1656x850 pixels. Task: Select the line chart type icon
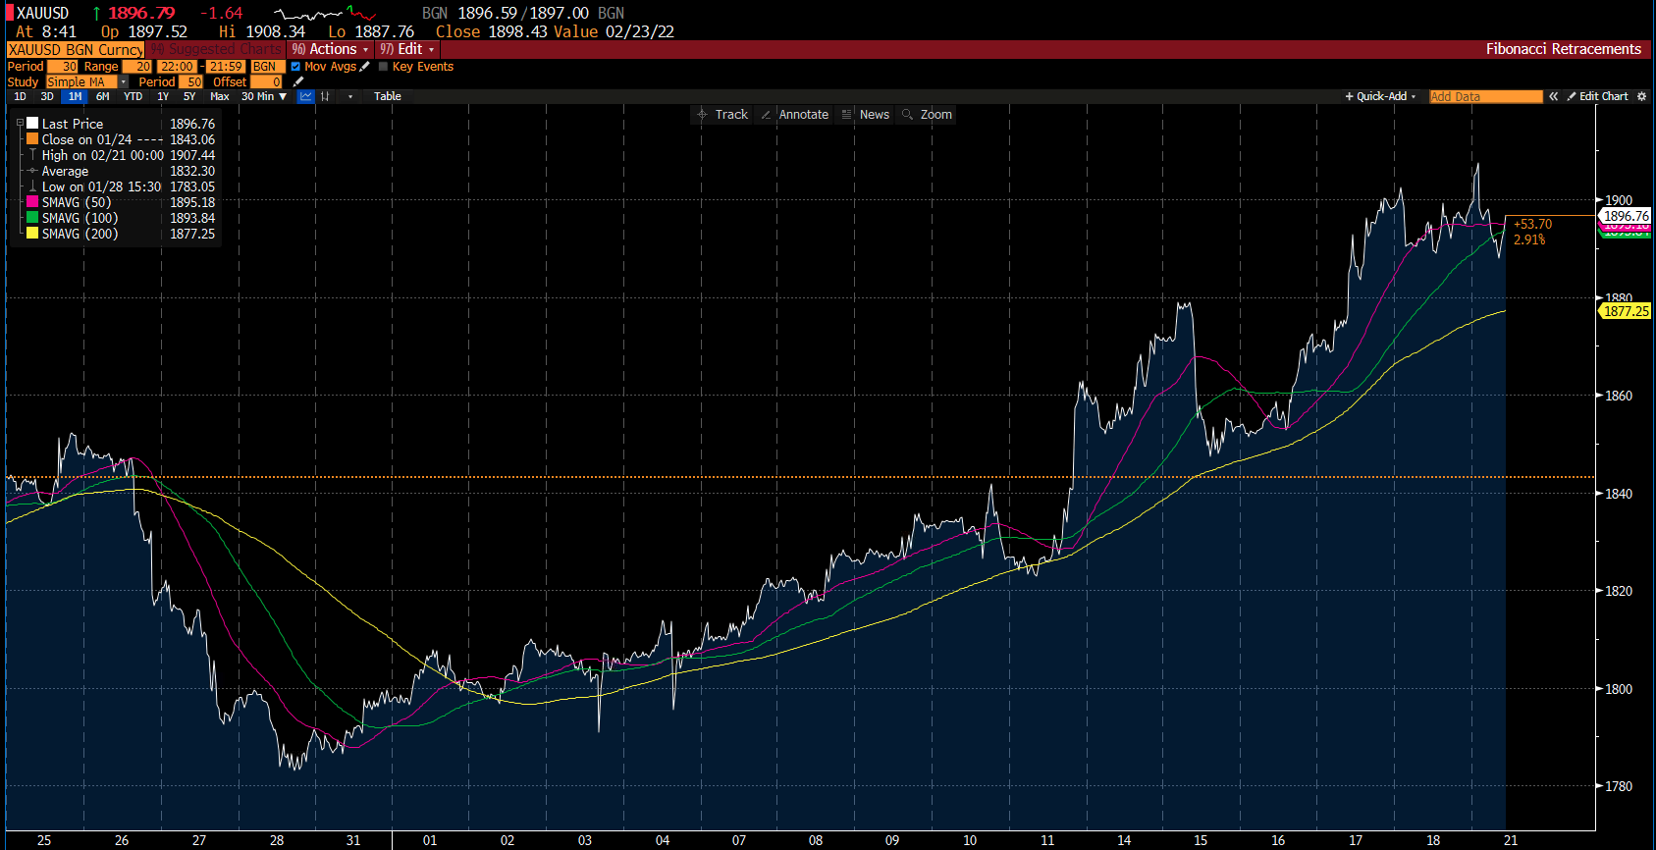[306, 96]
